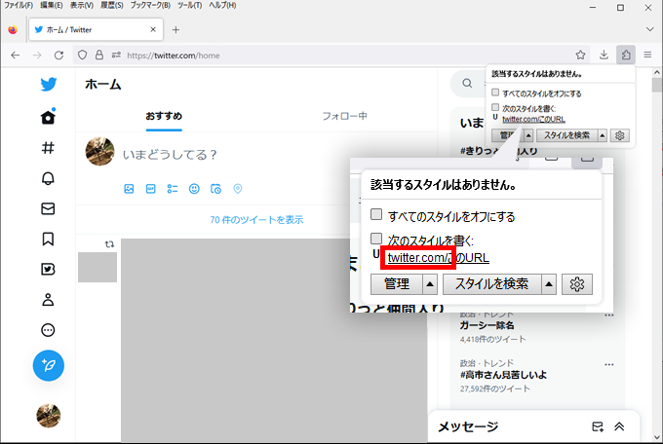Expand the arrow beside 管理 in the small popup
663x444 pixels.
(528, 135)
